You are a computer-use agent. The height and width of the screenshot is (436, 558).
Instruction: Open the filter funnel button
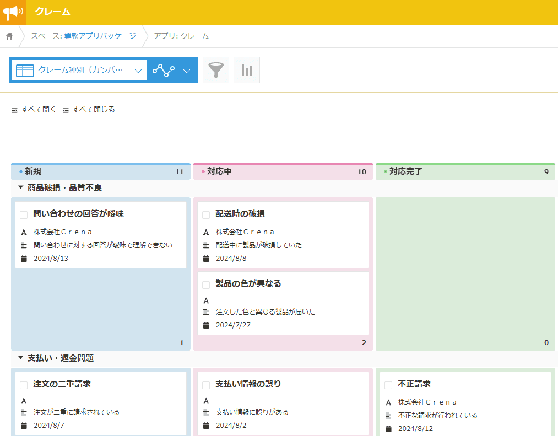click(x=216, y=70)
